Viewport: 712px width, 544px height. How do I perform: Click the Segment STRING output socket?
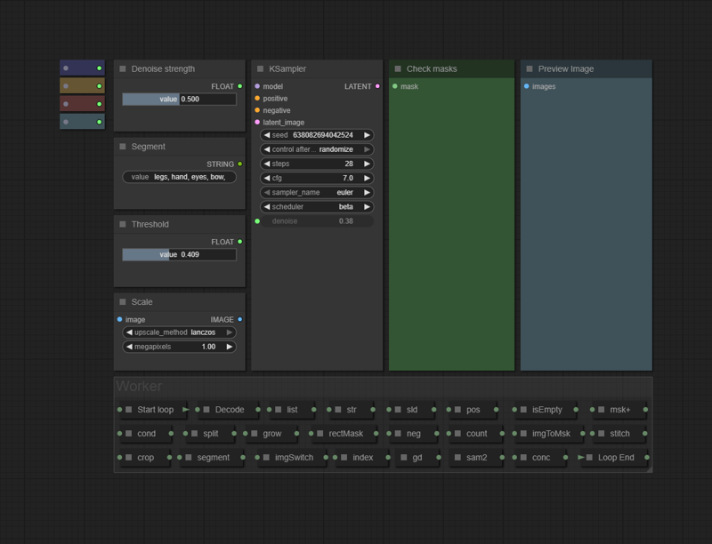pos(239,164)
